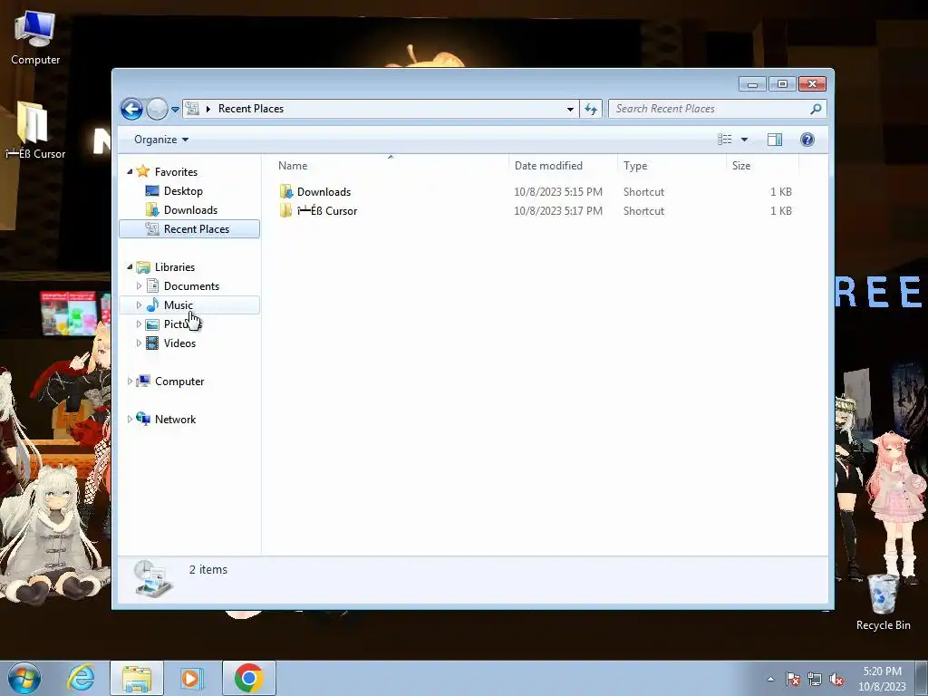Open Downloads under Favorites
Image resolution: width=928 pixels, height=696 pixels.
click(x=190, y=210)
